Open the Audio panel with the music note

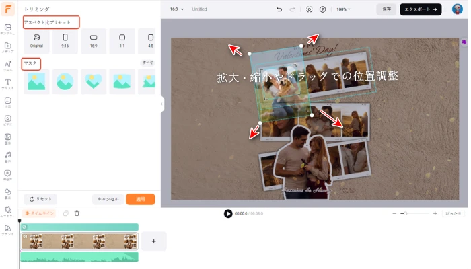(x=8, y=157)
